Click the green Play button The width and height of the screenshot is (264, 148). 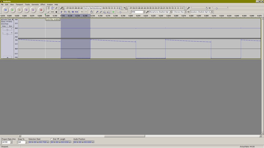coord(12,10)
